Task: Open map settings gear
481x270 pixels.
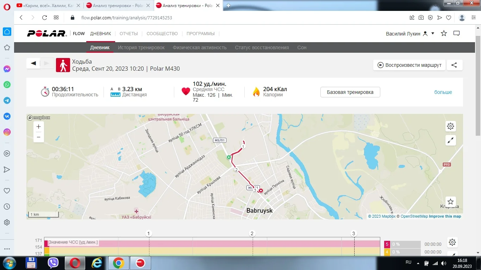Action: pos(451,126)
